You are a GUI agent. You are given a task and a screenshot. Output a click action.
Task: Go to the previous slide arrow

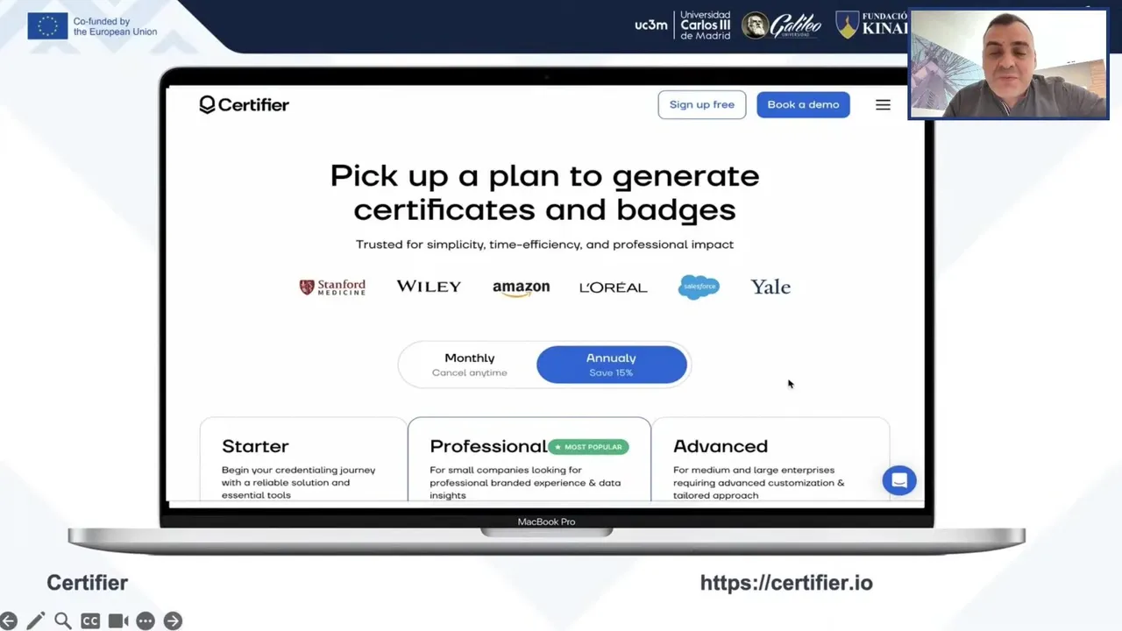pos(8,620)
